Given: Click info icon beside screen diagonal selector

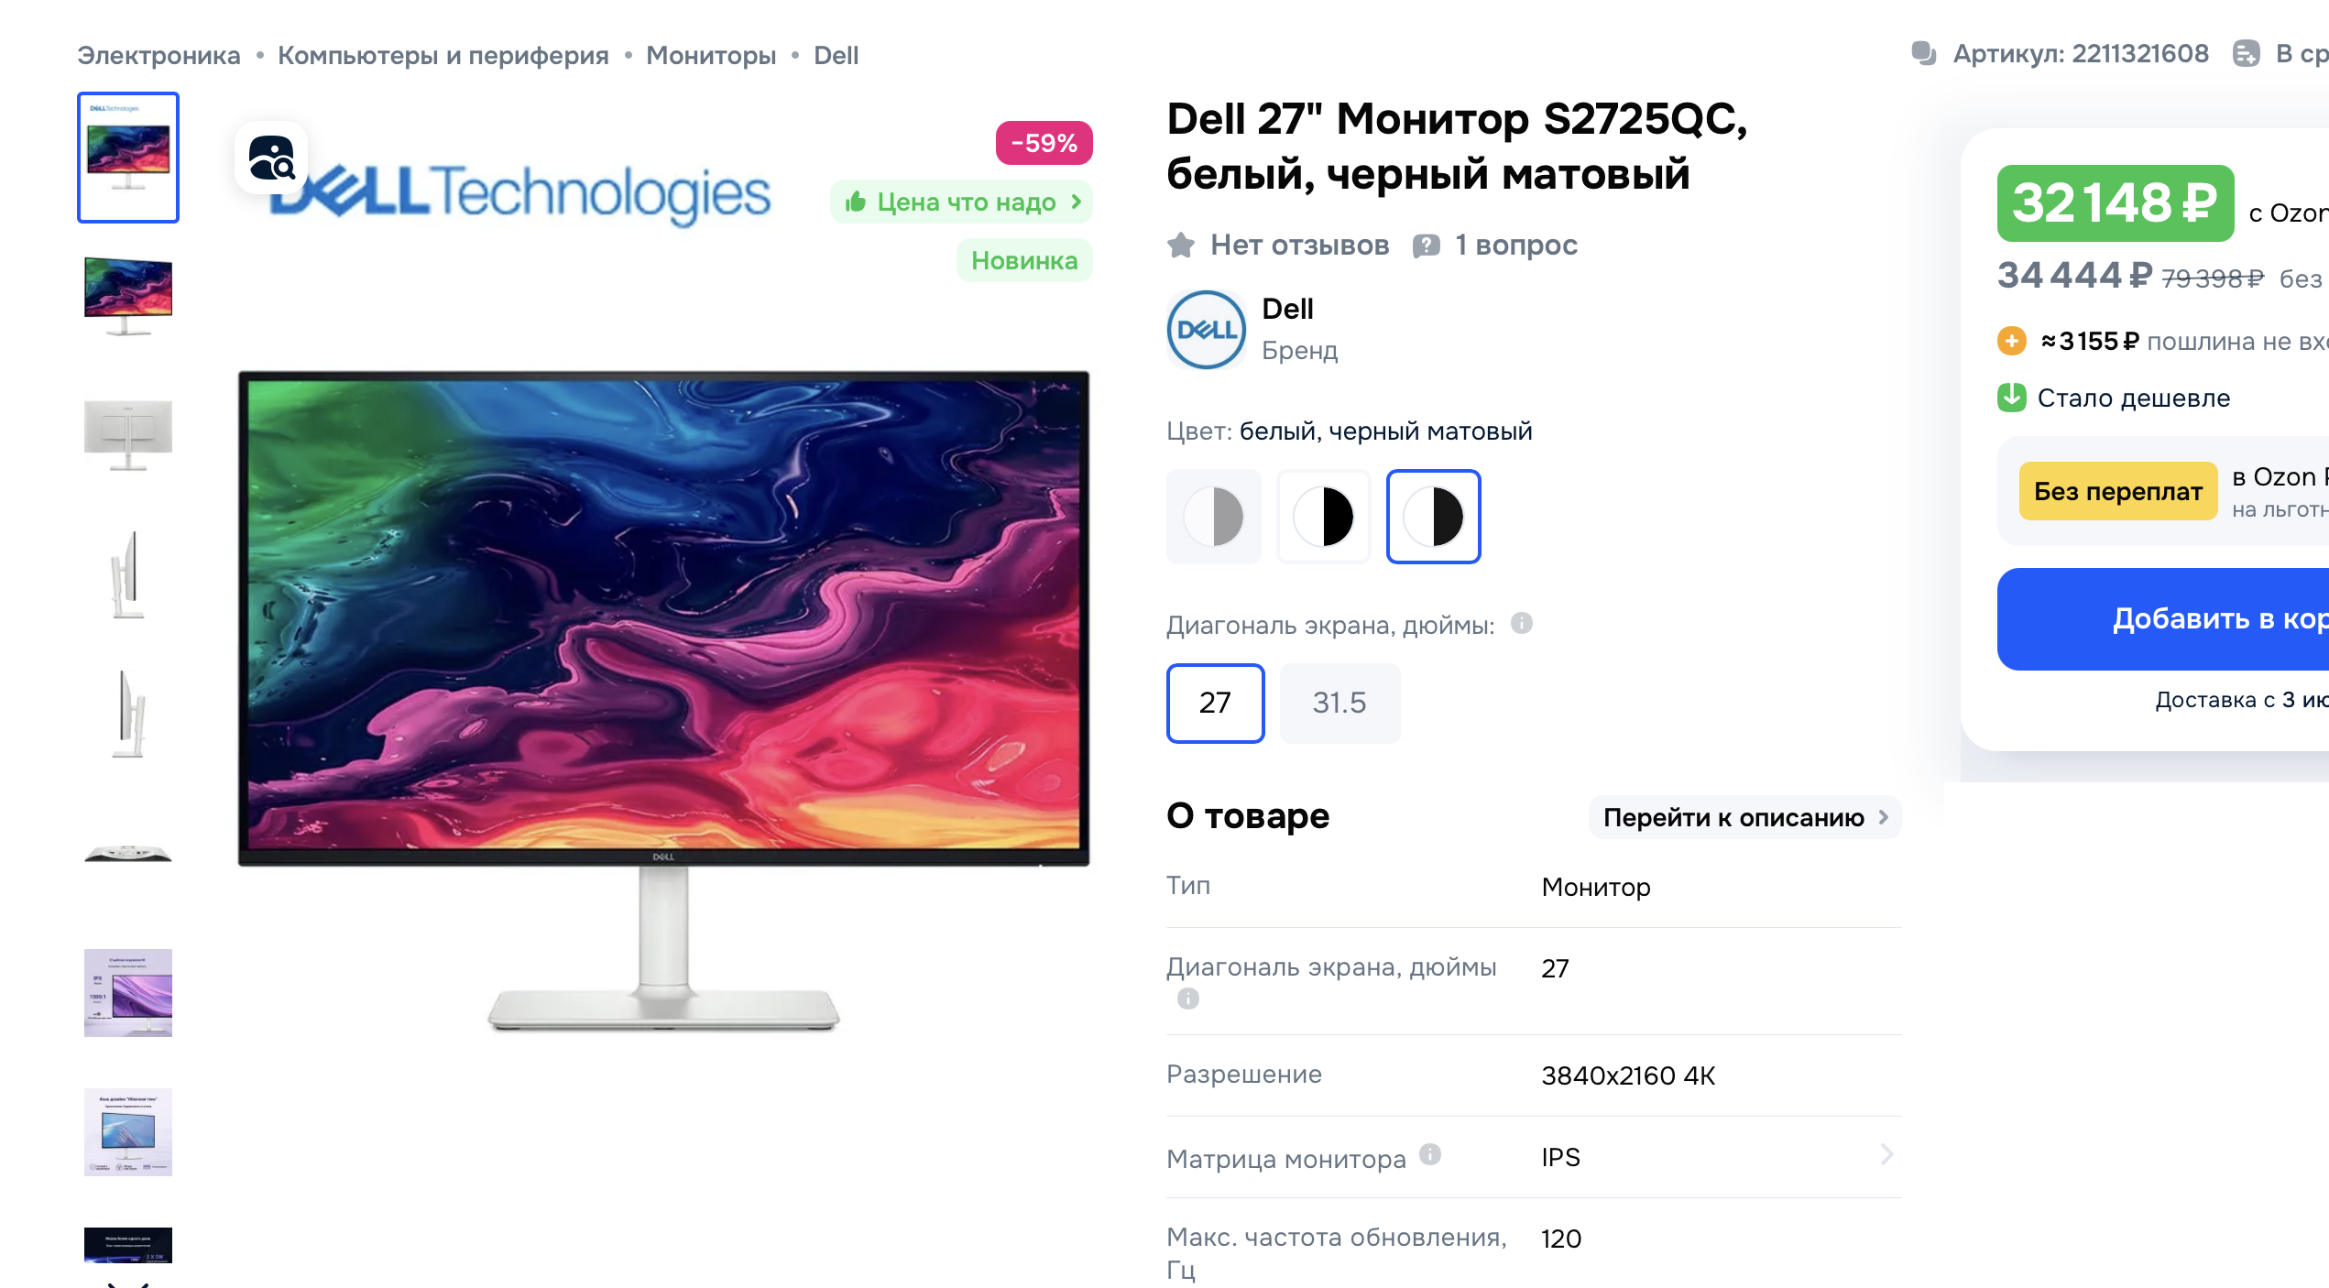Looking at the screenshot, I should click(1522, 623).
